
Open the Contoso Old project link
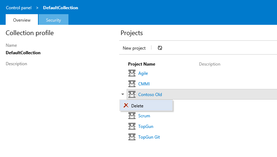150,95
